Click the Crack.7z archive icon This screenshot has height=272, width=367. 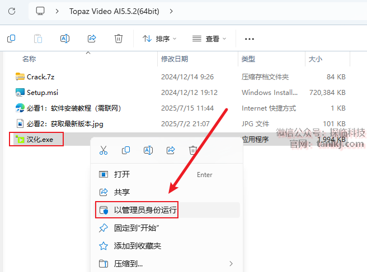click(x=20, y=77)
